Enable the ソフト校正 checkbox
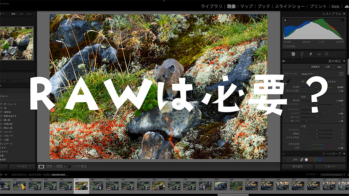349x196 pixels. pos(69,166)
